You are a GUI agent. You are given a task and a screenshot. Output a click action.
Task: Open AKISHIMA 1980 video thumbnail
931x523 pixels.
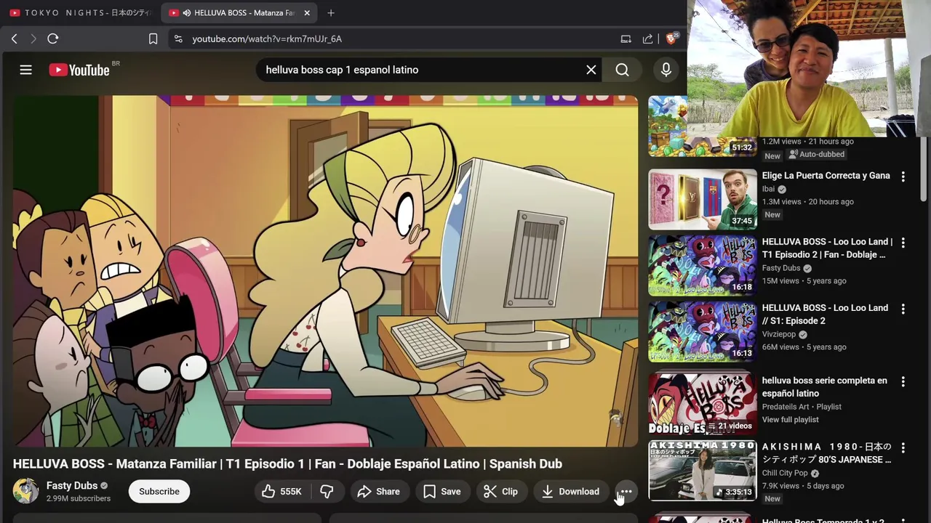click(x=703, y=471)
